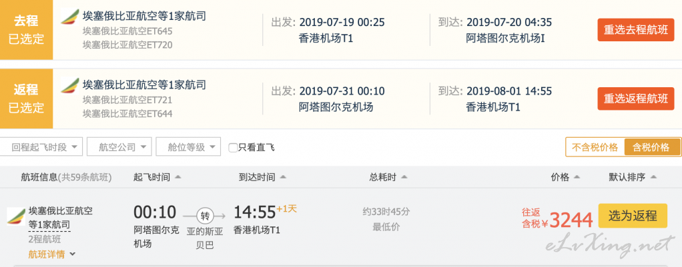Click Ethiopian Airlines logo in return row
This screenshot has height=267, width=682.
70,85
